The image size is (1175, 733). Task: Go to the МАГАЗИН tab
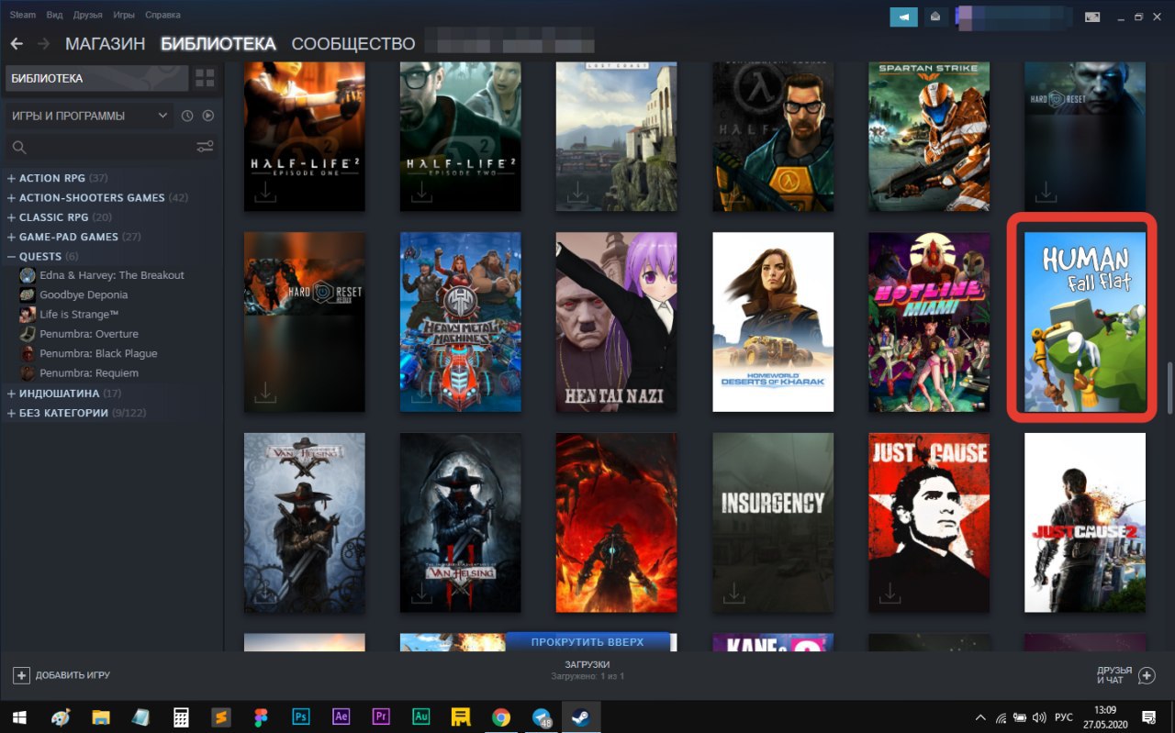(x=106, y=43)
